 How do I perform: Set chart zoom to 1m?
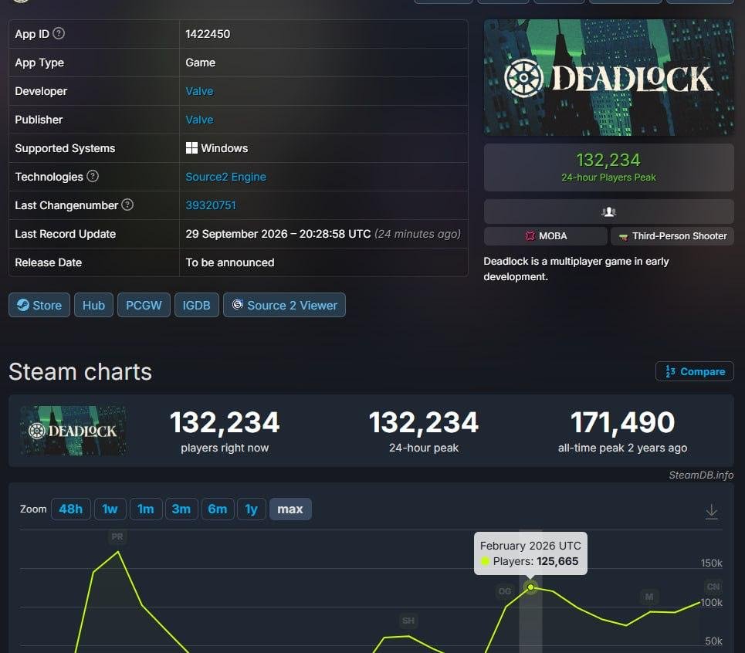tap(146, 509)
